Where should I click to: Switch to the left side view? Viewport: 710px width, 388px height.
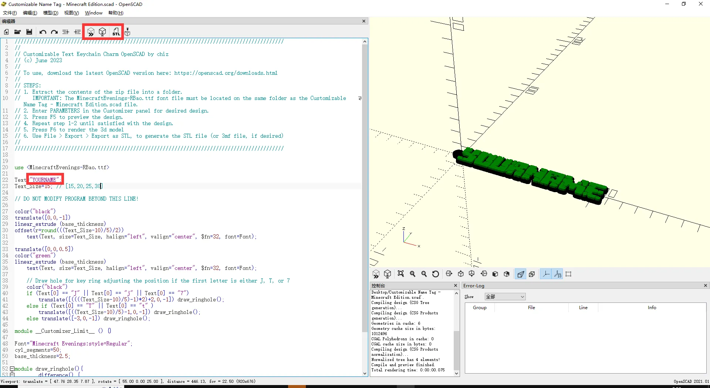tap(484, 274)
